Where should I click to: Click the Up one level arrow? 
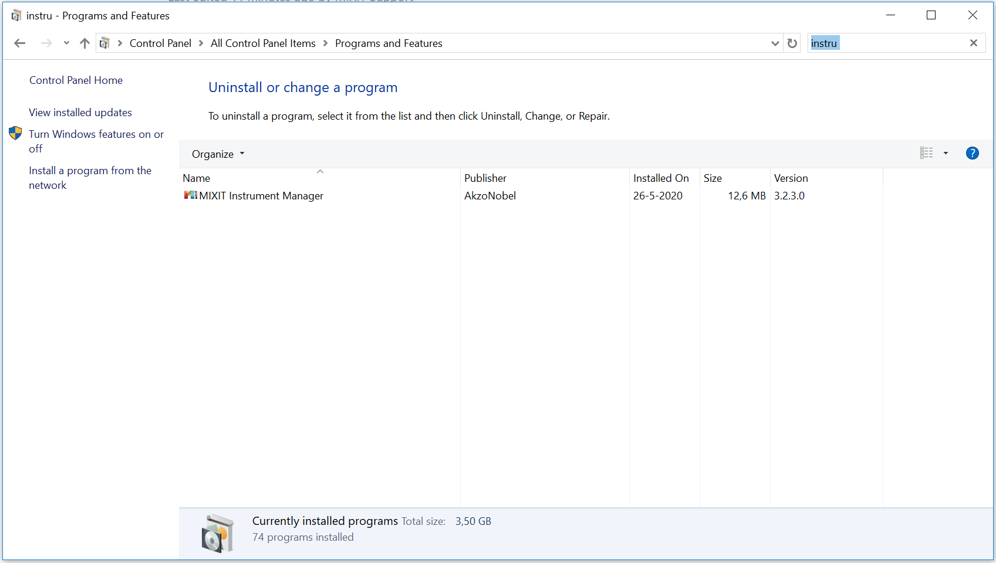point(85,43)
